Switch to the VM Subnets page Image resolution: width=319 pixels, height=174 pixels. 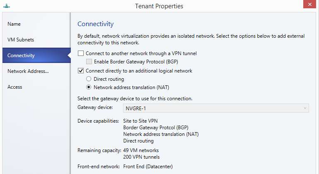21,40
